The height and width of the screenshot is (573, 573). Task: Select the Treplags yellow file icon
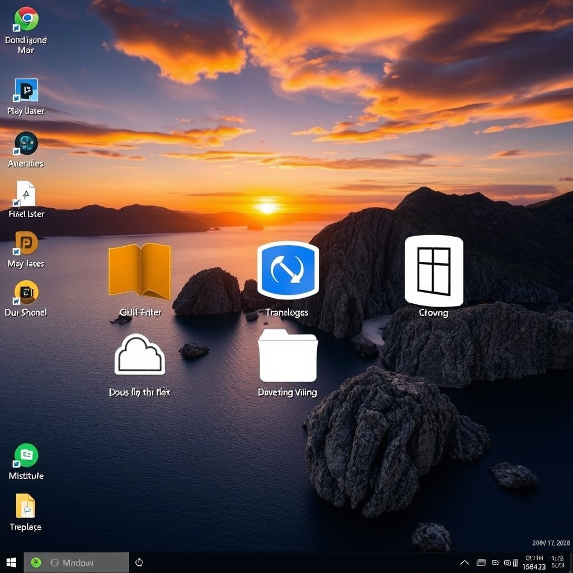point(26,506)
